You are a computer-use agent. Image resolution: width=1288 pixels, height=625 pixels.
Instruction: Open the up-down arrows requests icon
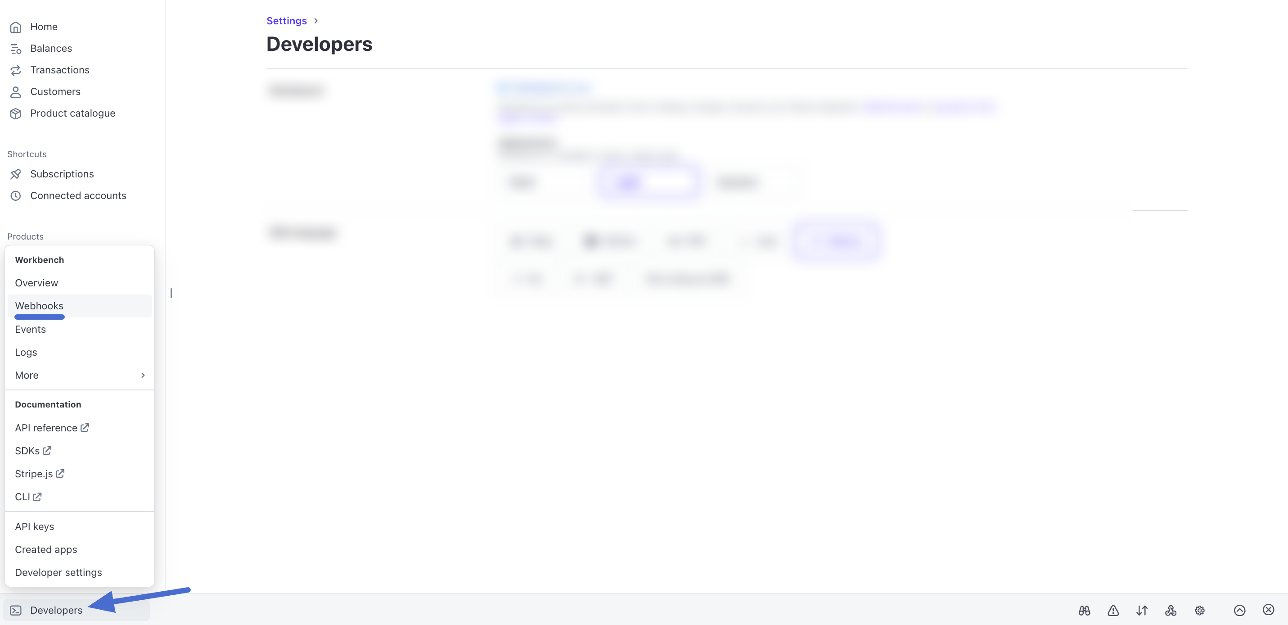click(1142, 610)
